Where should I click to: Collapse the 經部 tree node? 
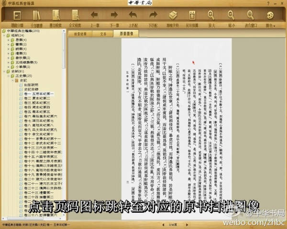point(4,35)
